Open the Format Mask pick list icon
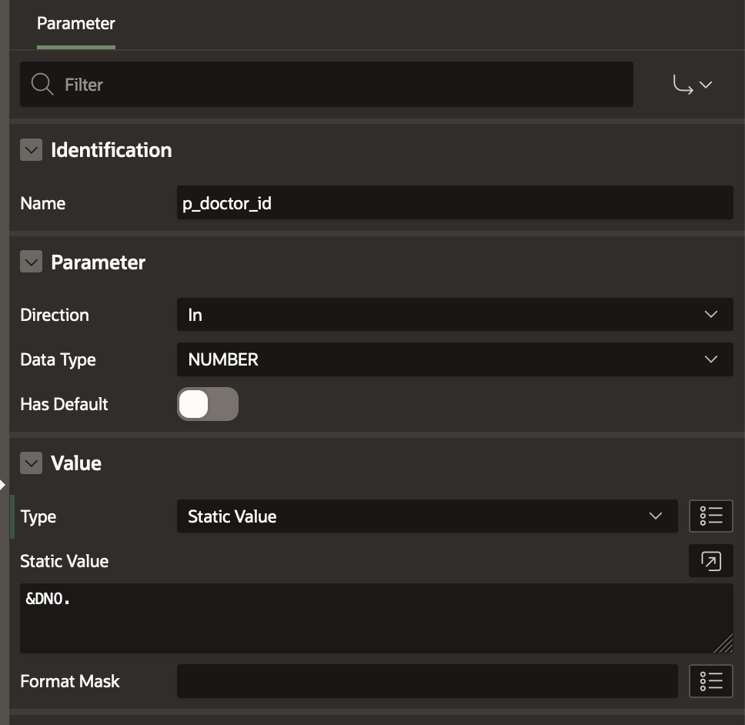 point(710,681)
